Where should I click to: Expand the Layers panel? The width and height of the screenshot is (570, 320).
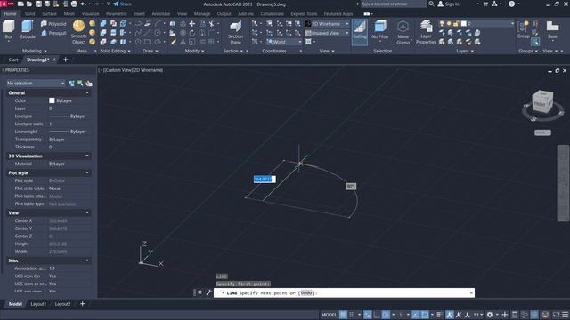click(x=465, y=51)
